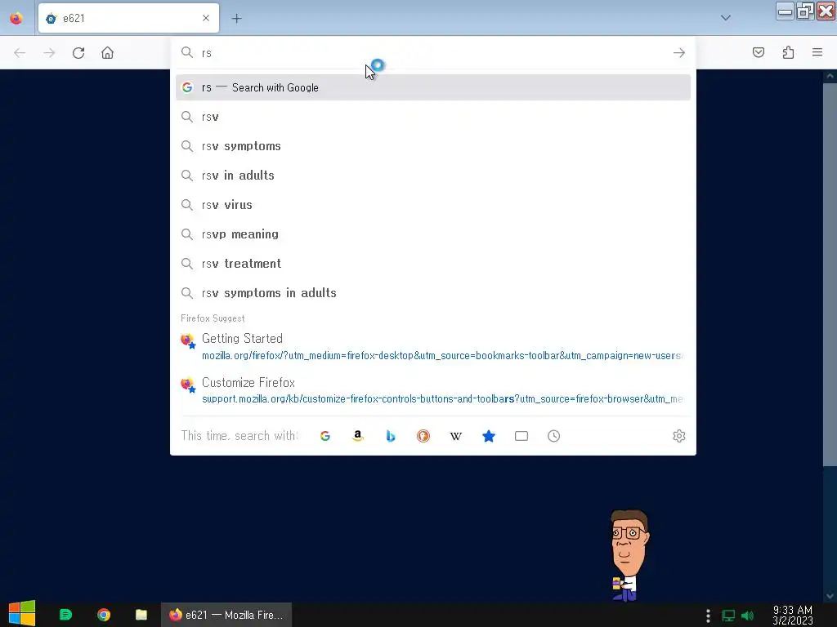Launch Chrome from the taskbar
Screen dimensions: 837x627
click(104, 615)
